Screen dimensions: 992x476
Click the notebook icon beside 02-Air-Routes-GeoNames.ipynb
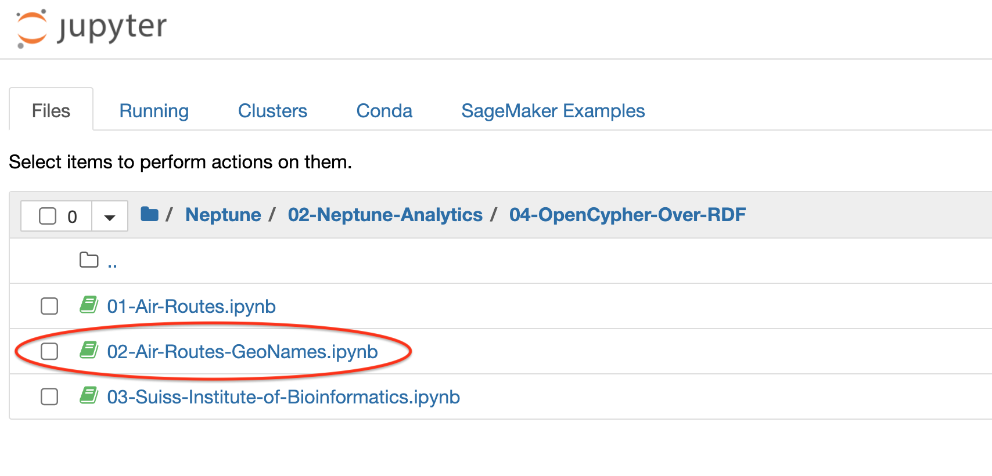click(89, 350)
